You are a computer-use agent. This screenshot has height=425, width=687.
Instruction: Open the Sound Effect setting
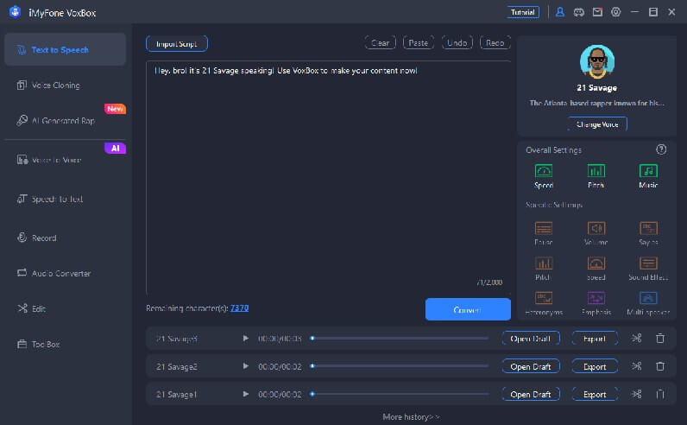(x=648, y=268)
